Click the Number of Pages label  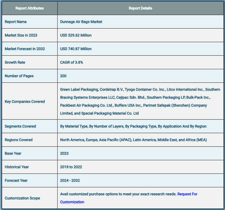pos(19,76)
